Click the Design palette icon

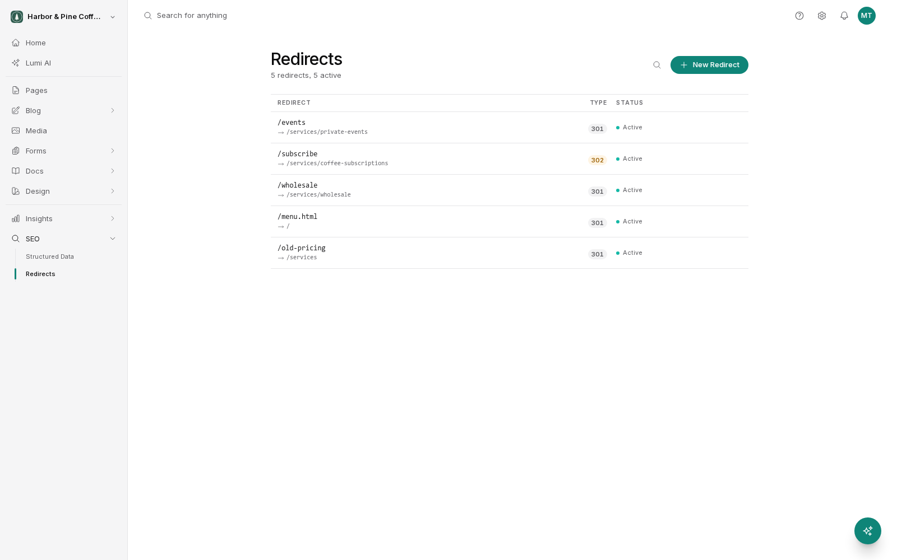(x=16, y=191)
